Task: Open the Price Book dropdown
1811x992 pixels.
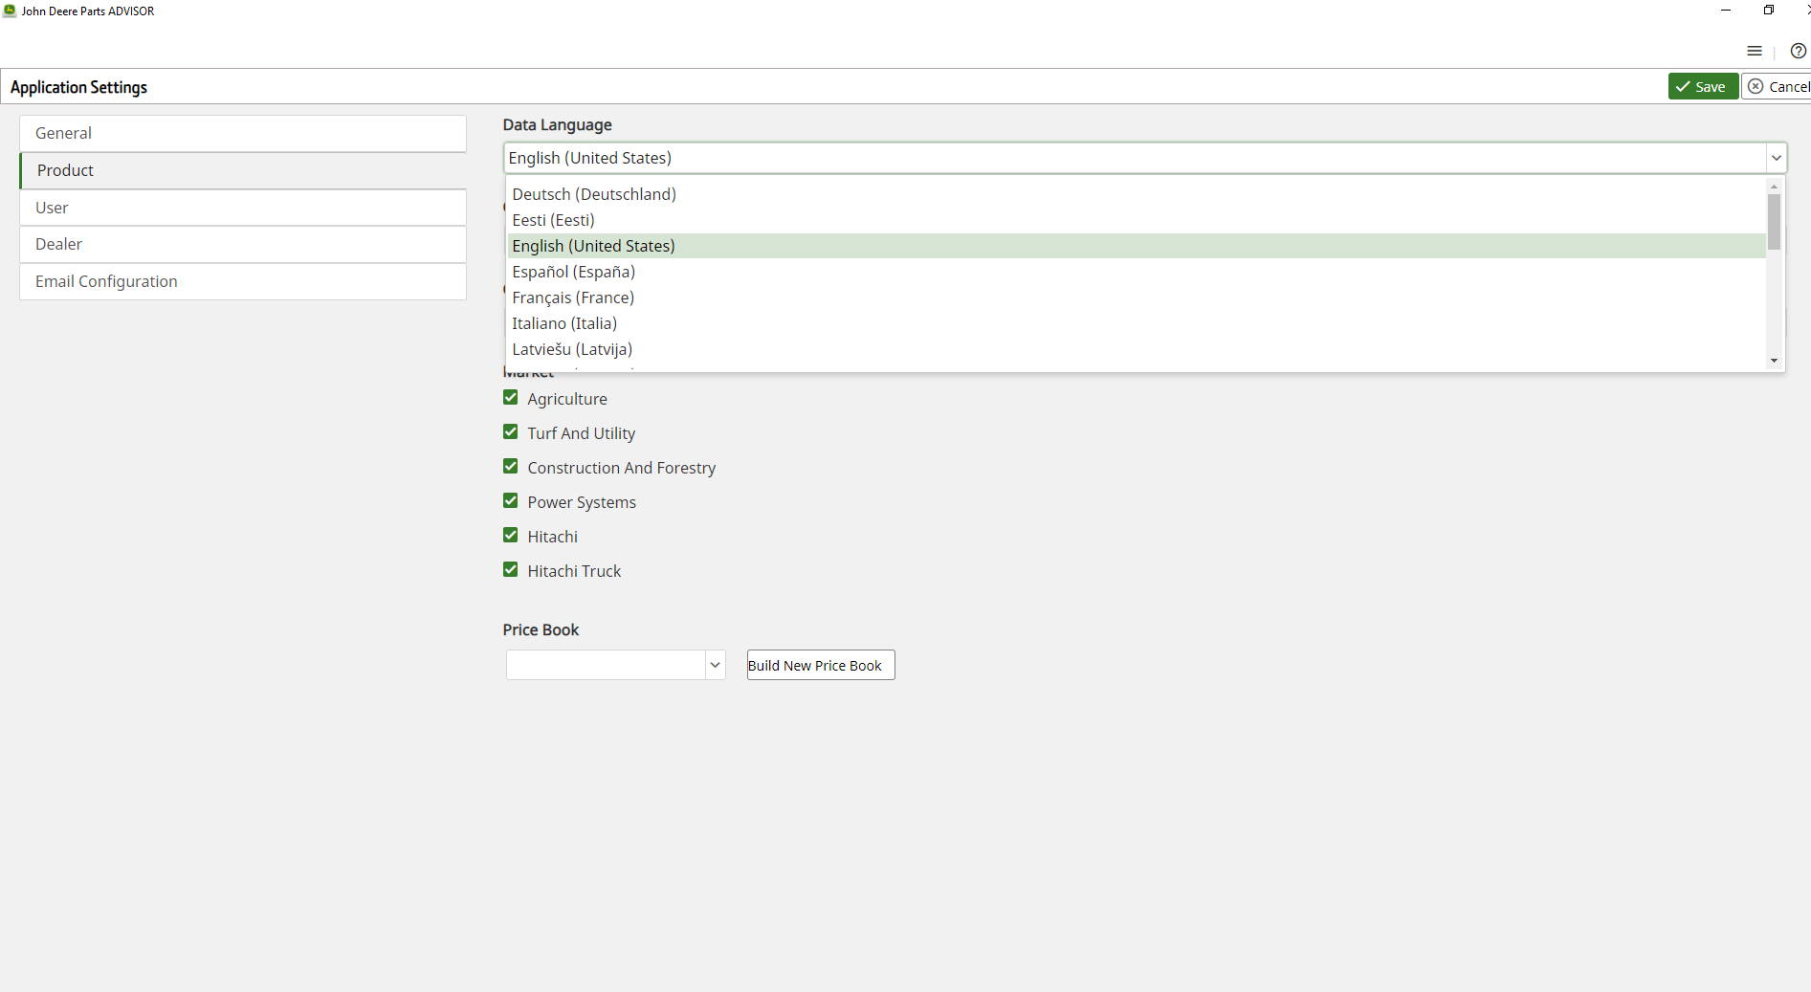Action: [715, 665]
